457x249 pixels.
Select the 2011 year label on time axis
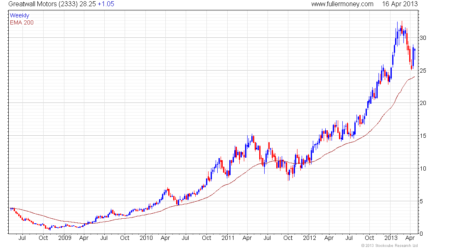(228, 238)
